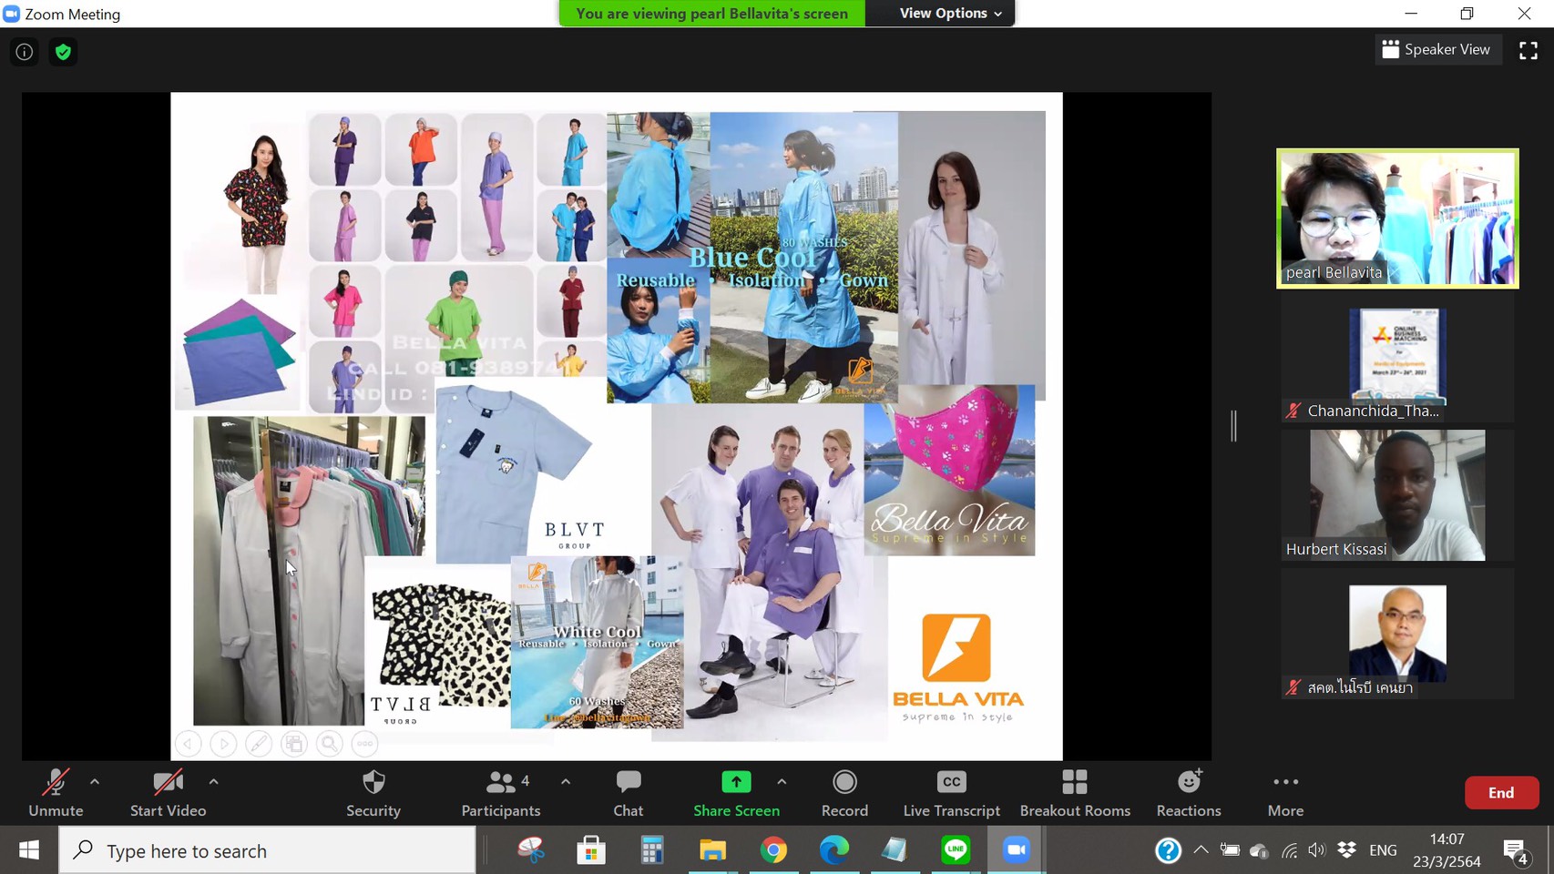
Task: Open the View Options dropdown
Action: 950,14
